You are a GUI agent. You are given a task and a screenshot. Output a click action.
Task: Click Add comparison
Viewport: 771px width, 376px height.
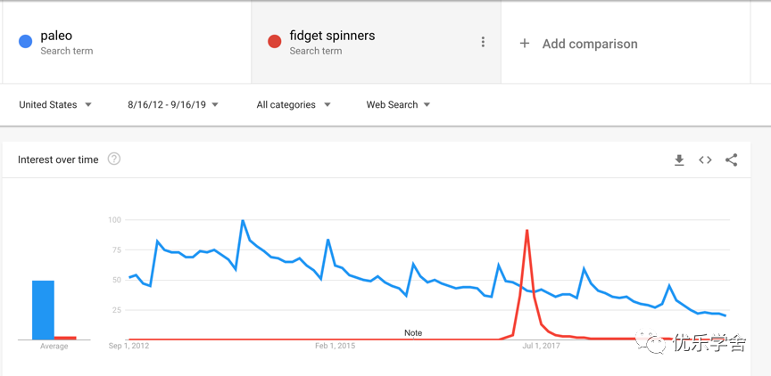click(590, 44)
